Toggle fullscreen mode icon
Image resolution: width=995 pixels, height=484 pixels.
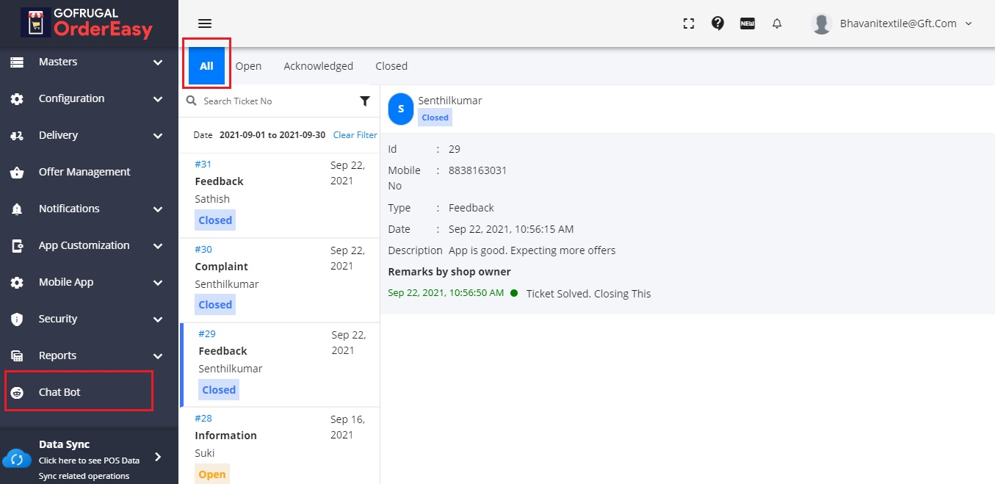pos(688,24)
